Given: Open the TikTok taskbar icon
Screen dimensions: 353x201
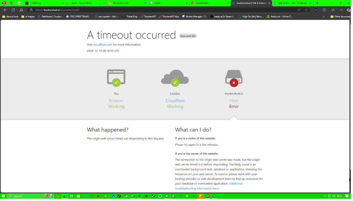Looking at the screenshot, I should coord(119,196).
